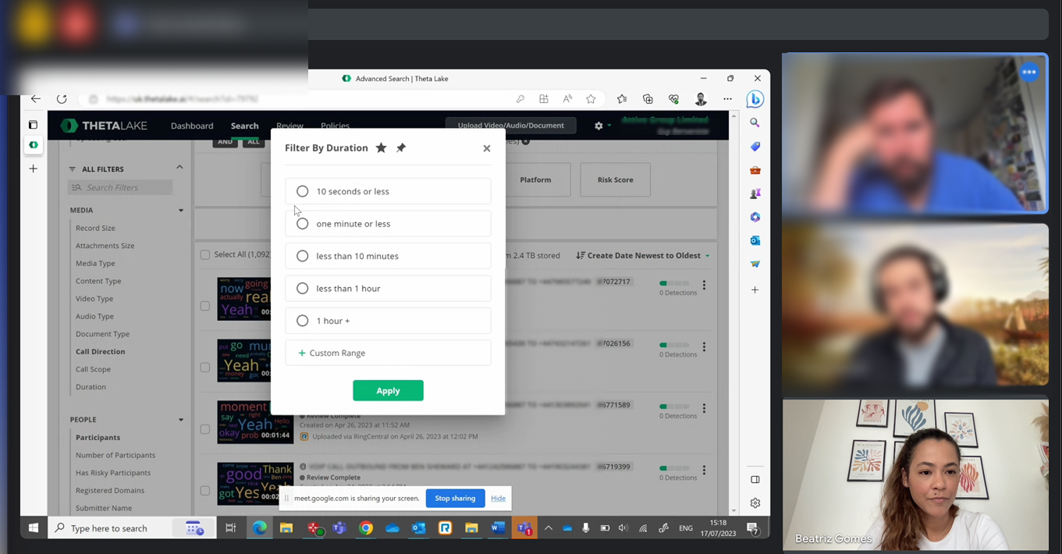Add a Custom Range for duration

tap(388, 353)
